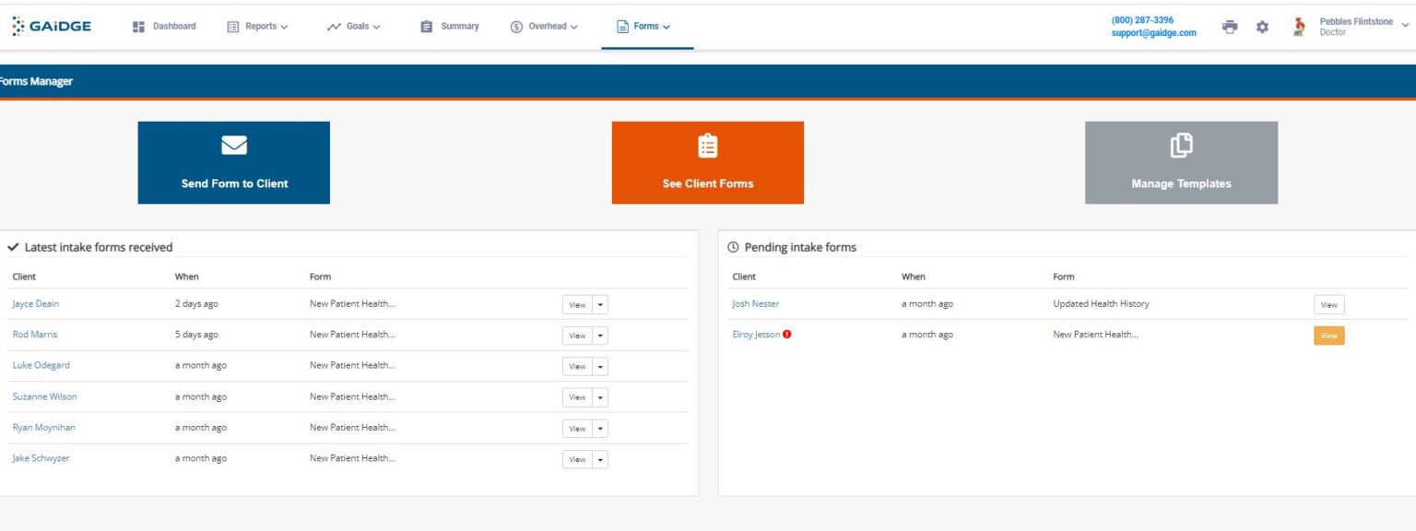1416x531 pixels.
Task: Click Pebbles Flintstone's avatar image
Action: point(1299,27)
